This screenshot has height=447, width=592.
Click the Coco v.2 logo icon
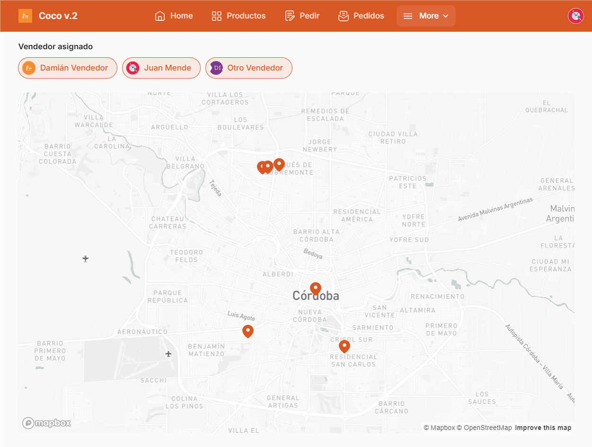(x=25, y=16)
